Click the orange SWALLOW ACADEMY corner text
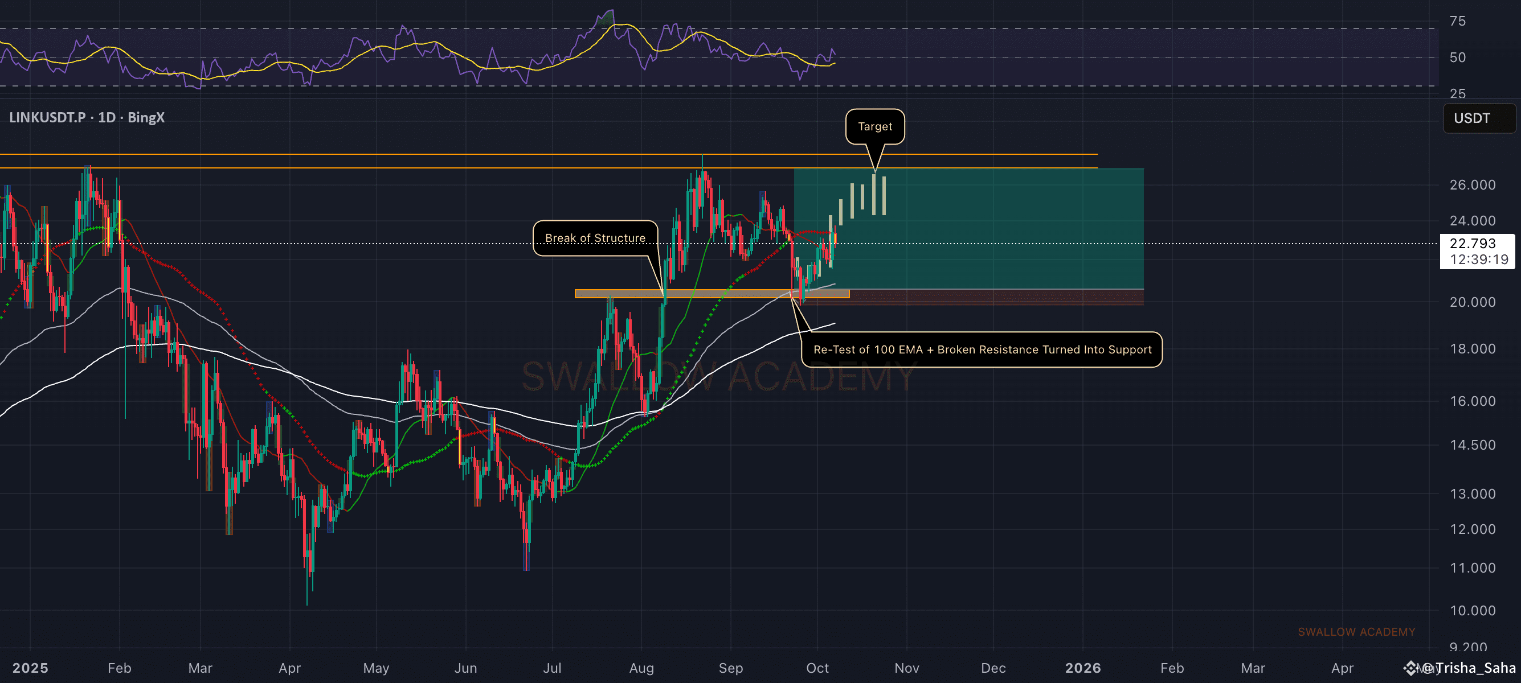Viewport: 1521px width, 683px height. [x=1356, y=632]
